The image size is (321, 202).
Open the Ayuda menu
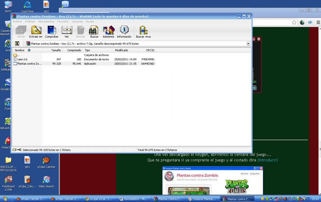tap(90, 22)
